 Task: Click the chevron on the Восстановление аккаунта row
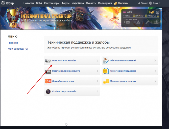[98, 71]
